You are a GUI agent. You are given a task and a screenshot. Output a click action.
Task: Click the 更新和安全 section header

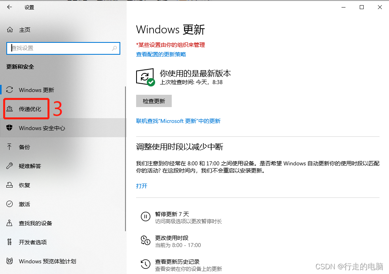[20, 67]
